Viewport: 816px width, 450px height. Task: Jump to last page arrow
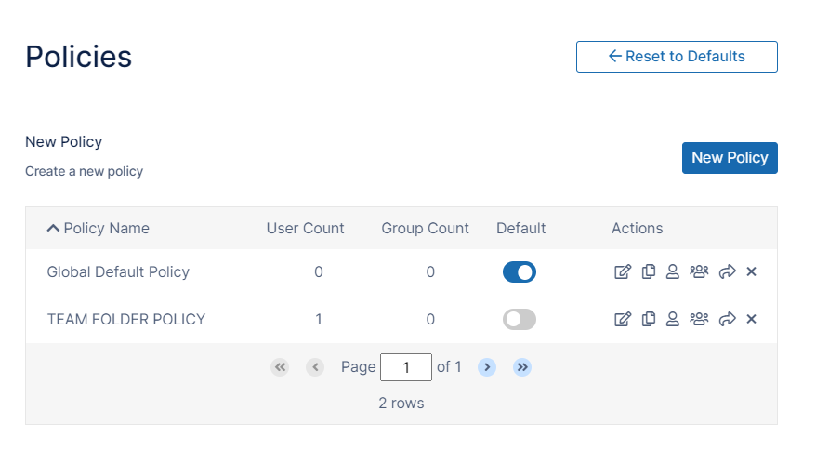(522, 367)
